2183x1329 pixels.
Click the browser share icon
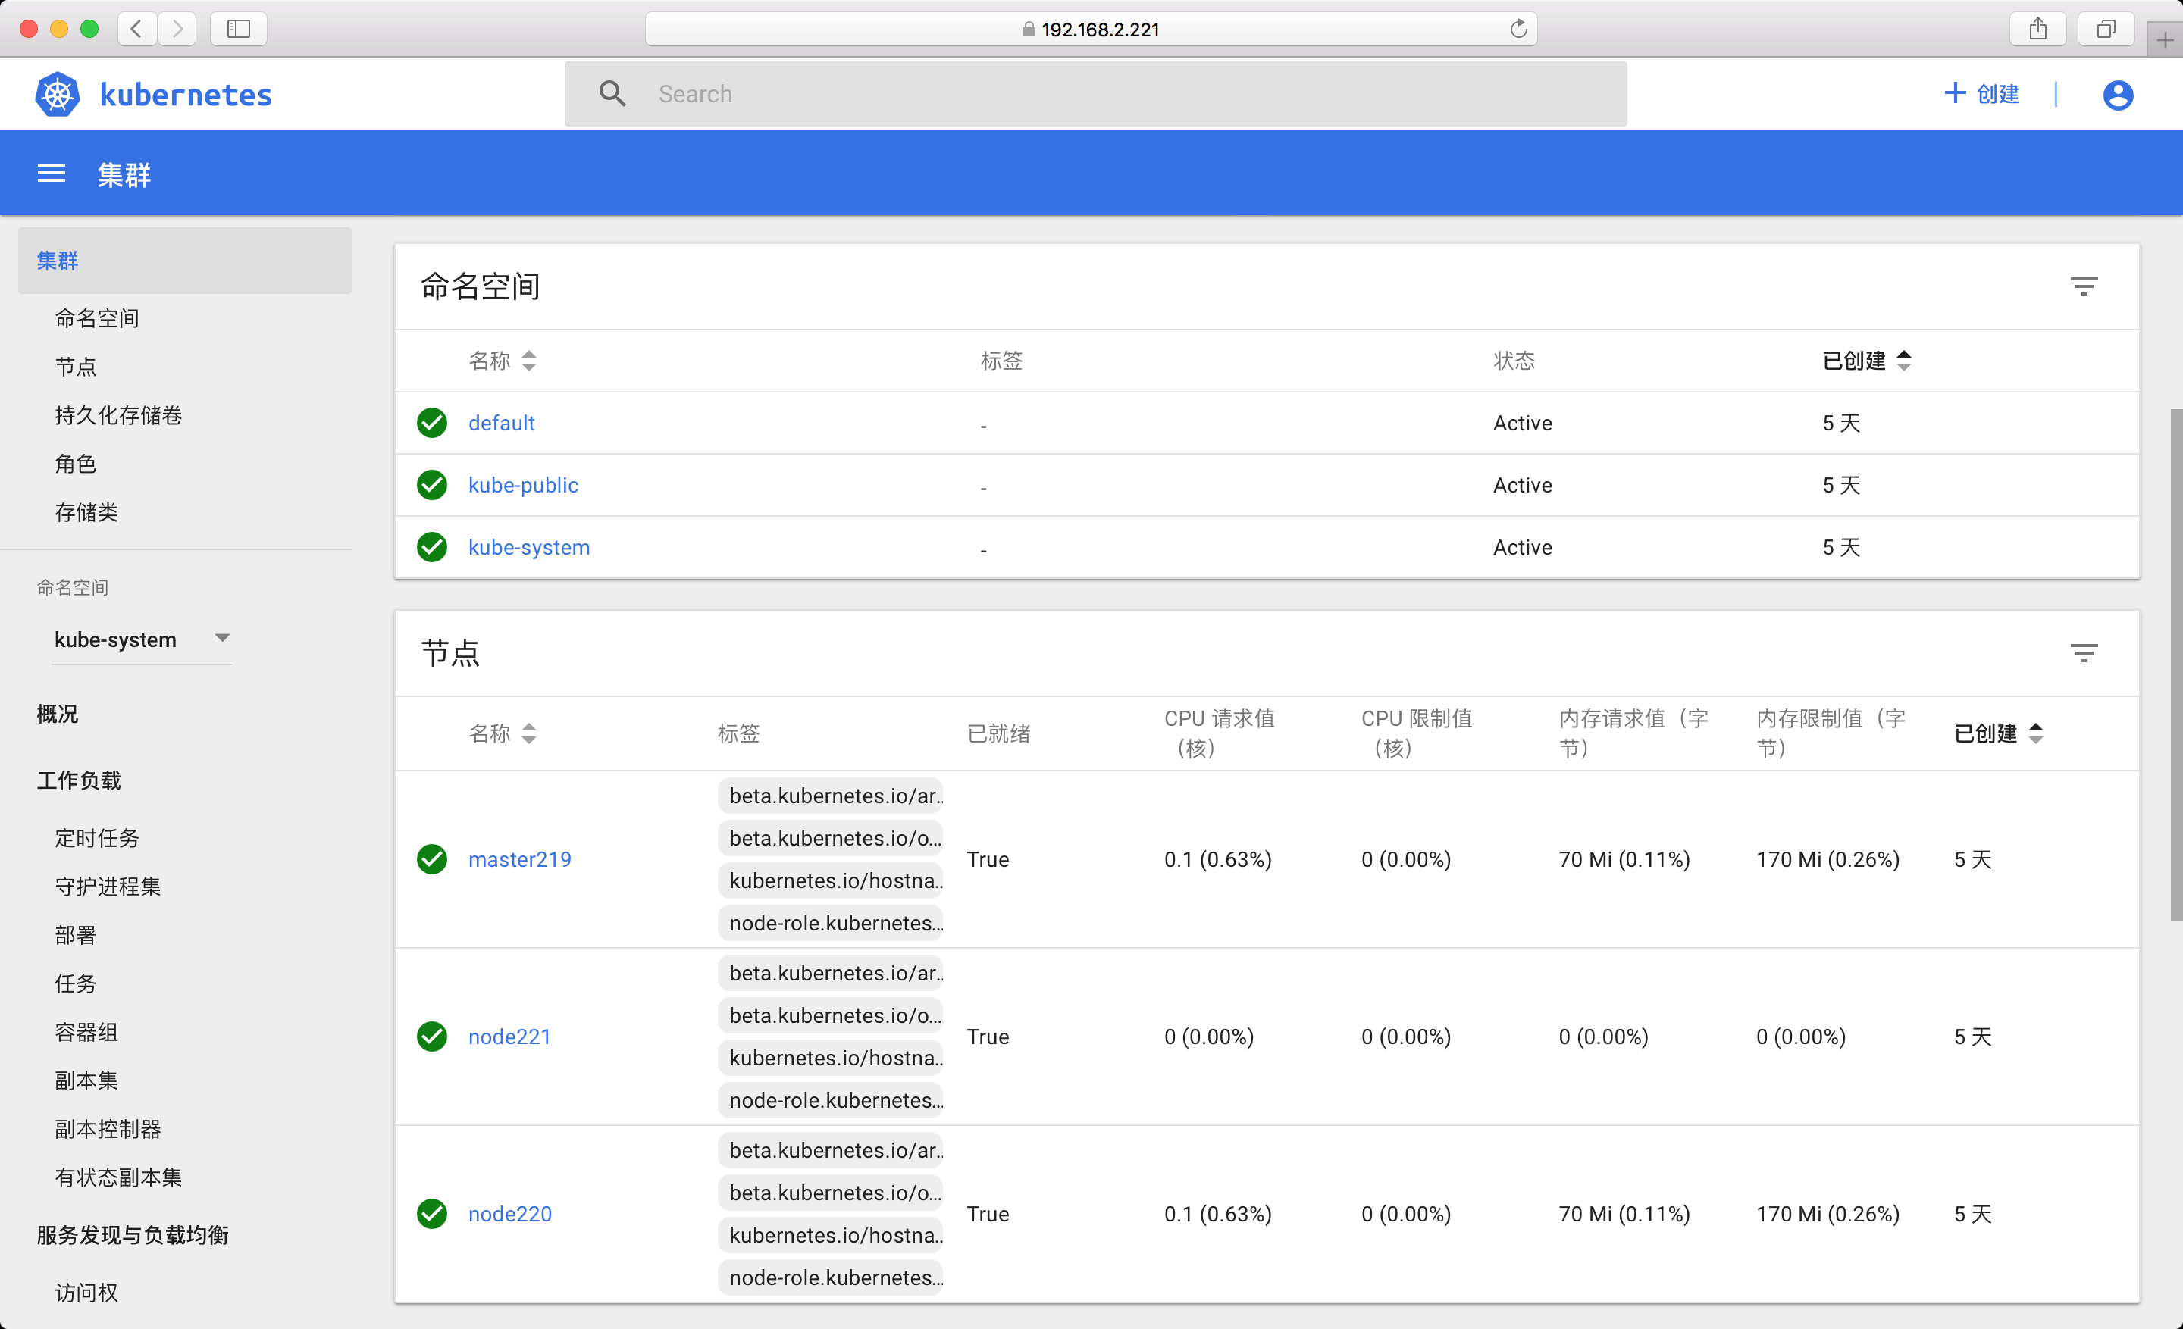pos(2037,30)
